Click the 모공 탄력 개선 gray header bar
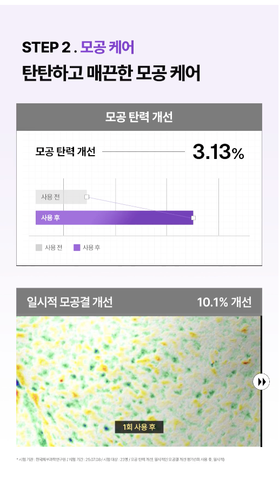Screen dimensions: 279x493 coord(139,117)
